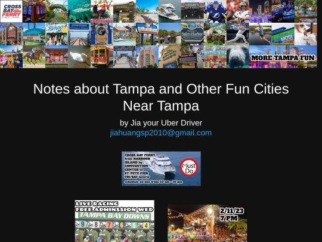Open the casino slot machines photo
This screenshot has width=322, height=242.
(x=34, y=11)
